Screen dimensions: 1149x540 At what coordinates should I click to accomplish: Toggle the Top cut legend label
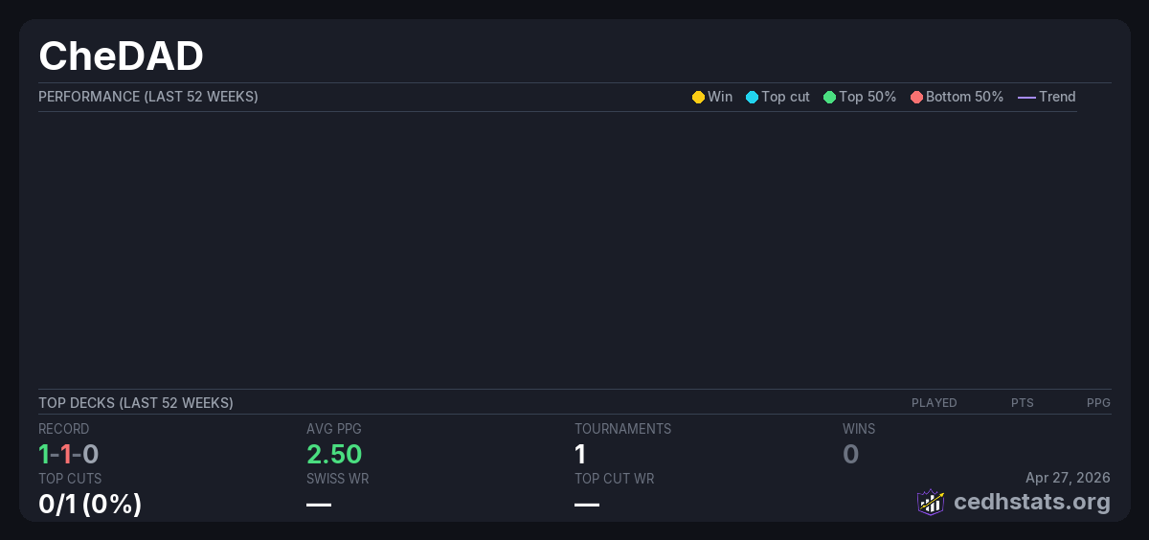785,97
